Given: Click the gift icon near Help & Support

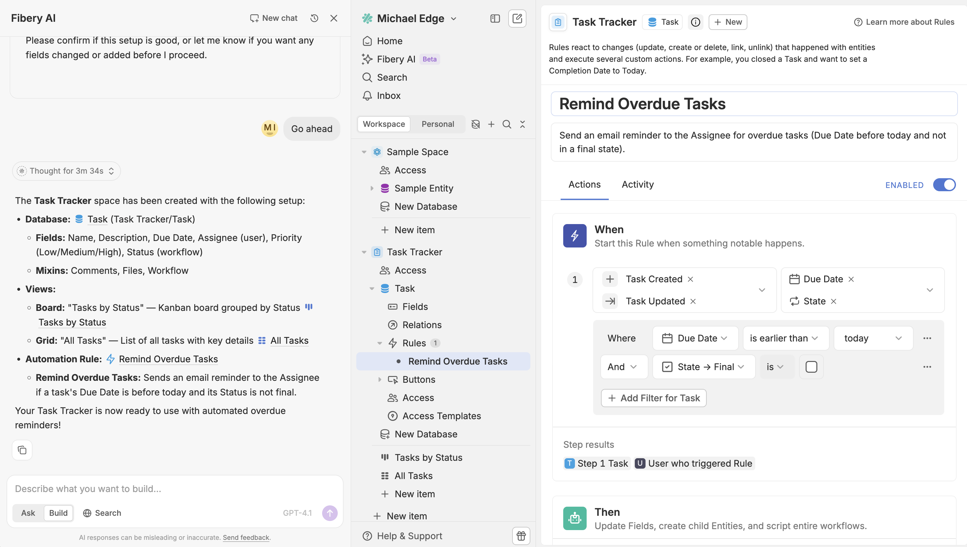Looking at the screenshot, I should pos(521,536).
